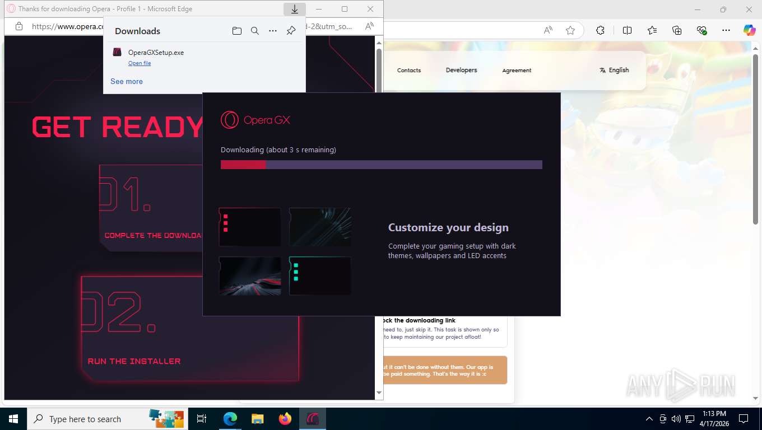Image resolution: width=762 pixels, height=430 pixels.
Task: Open the downloads folder icon
Action: point(237,31)
